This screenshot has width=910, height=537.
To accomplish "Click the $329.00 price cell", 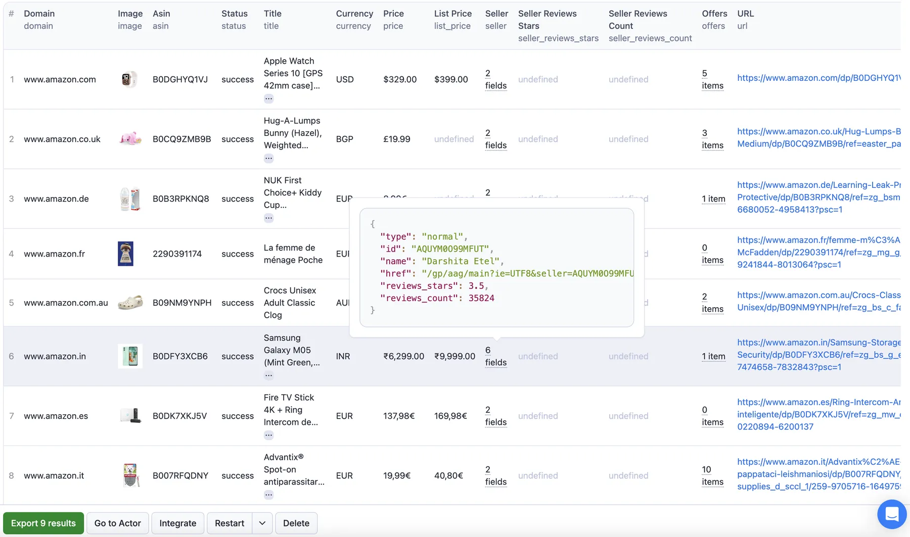I will pos(400,79).
